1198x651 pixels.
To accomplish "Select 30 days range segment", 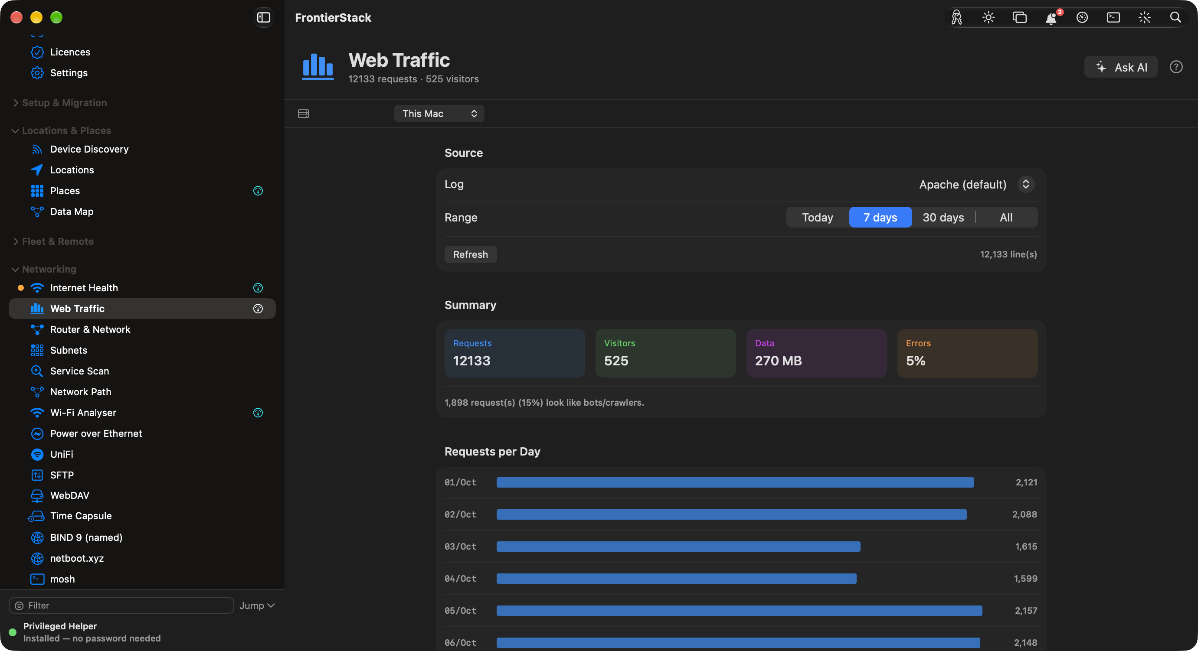I will tap(943, 217).
